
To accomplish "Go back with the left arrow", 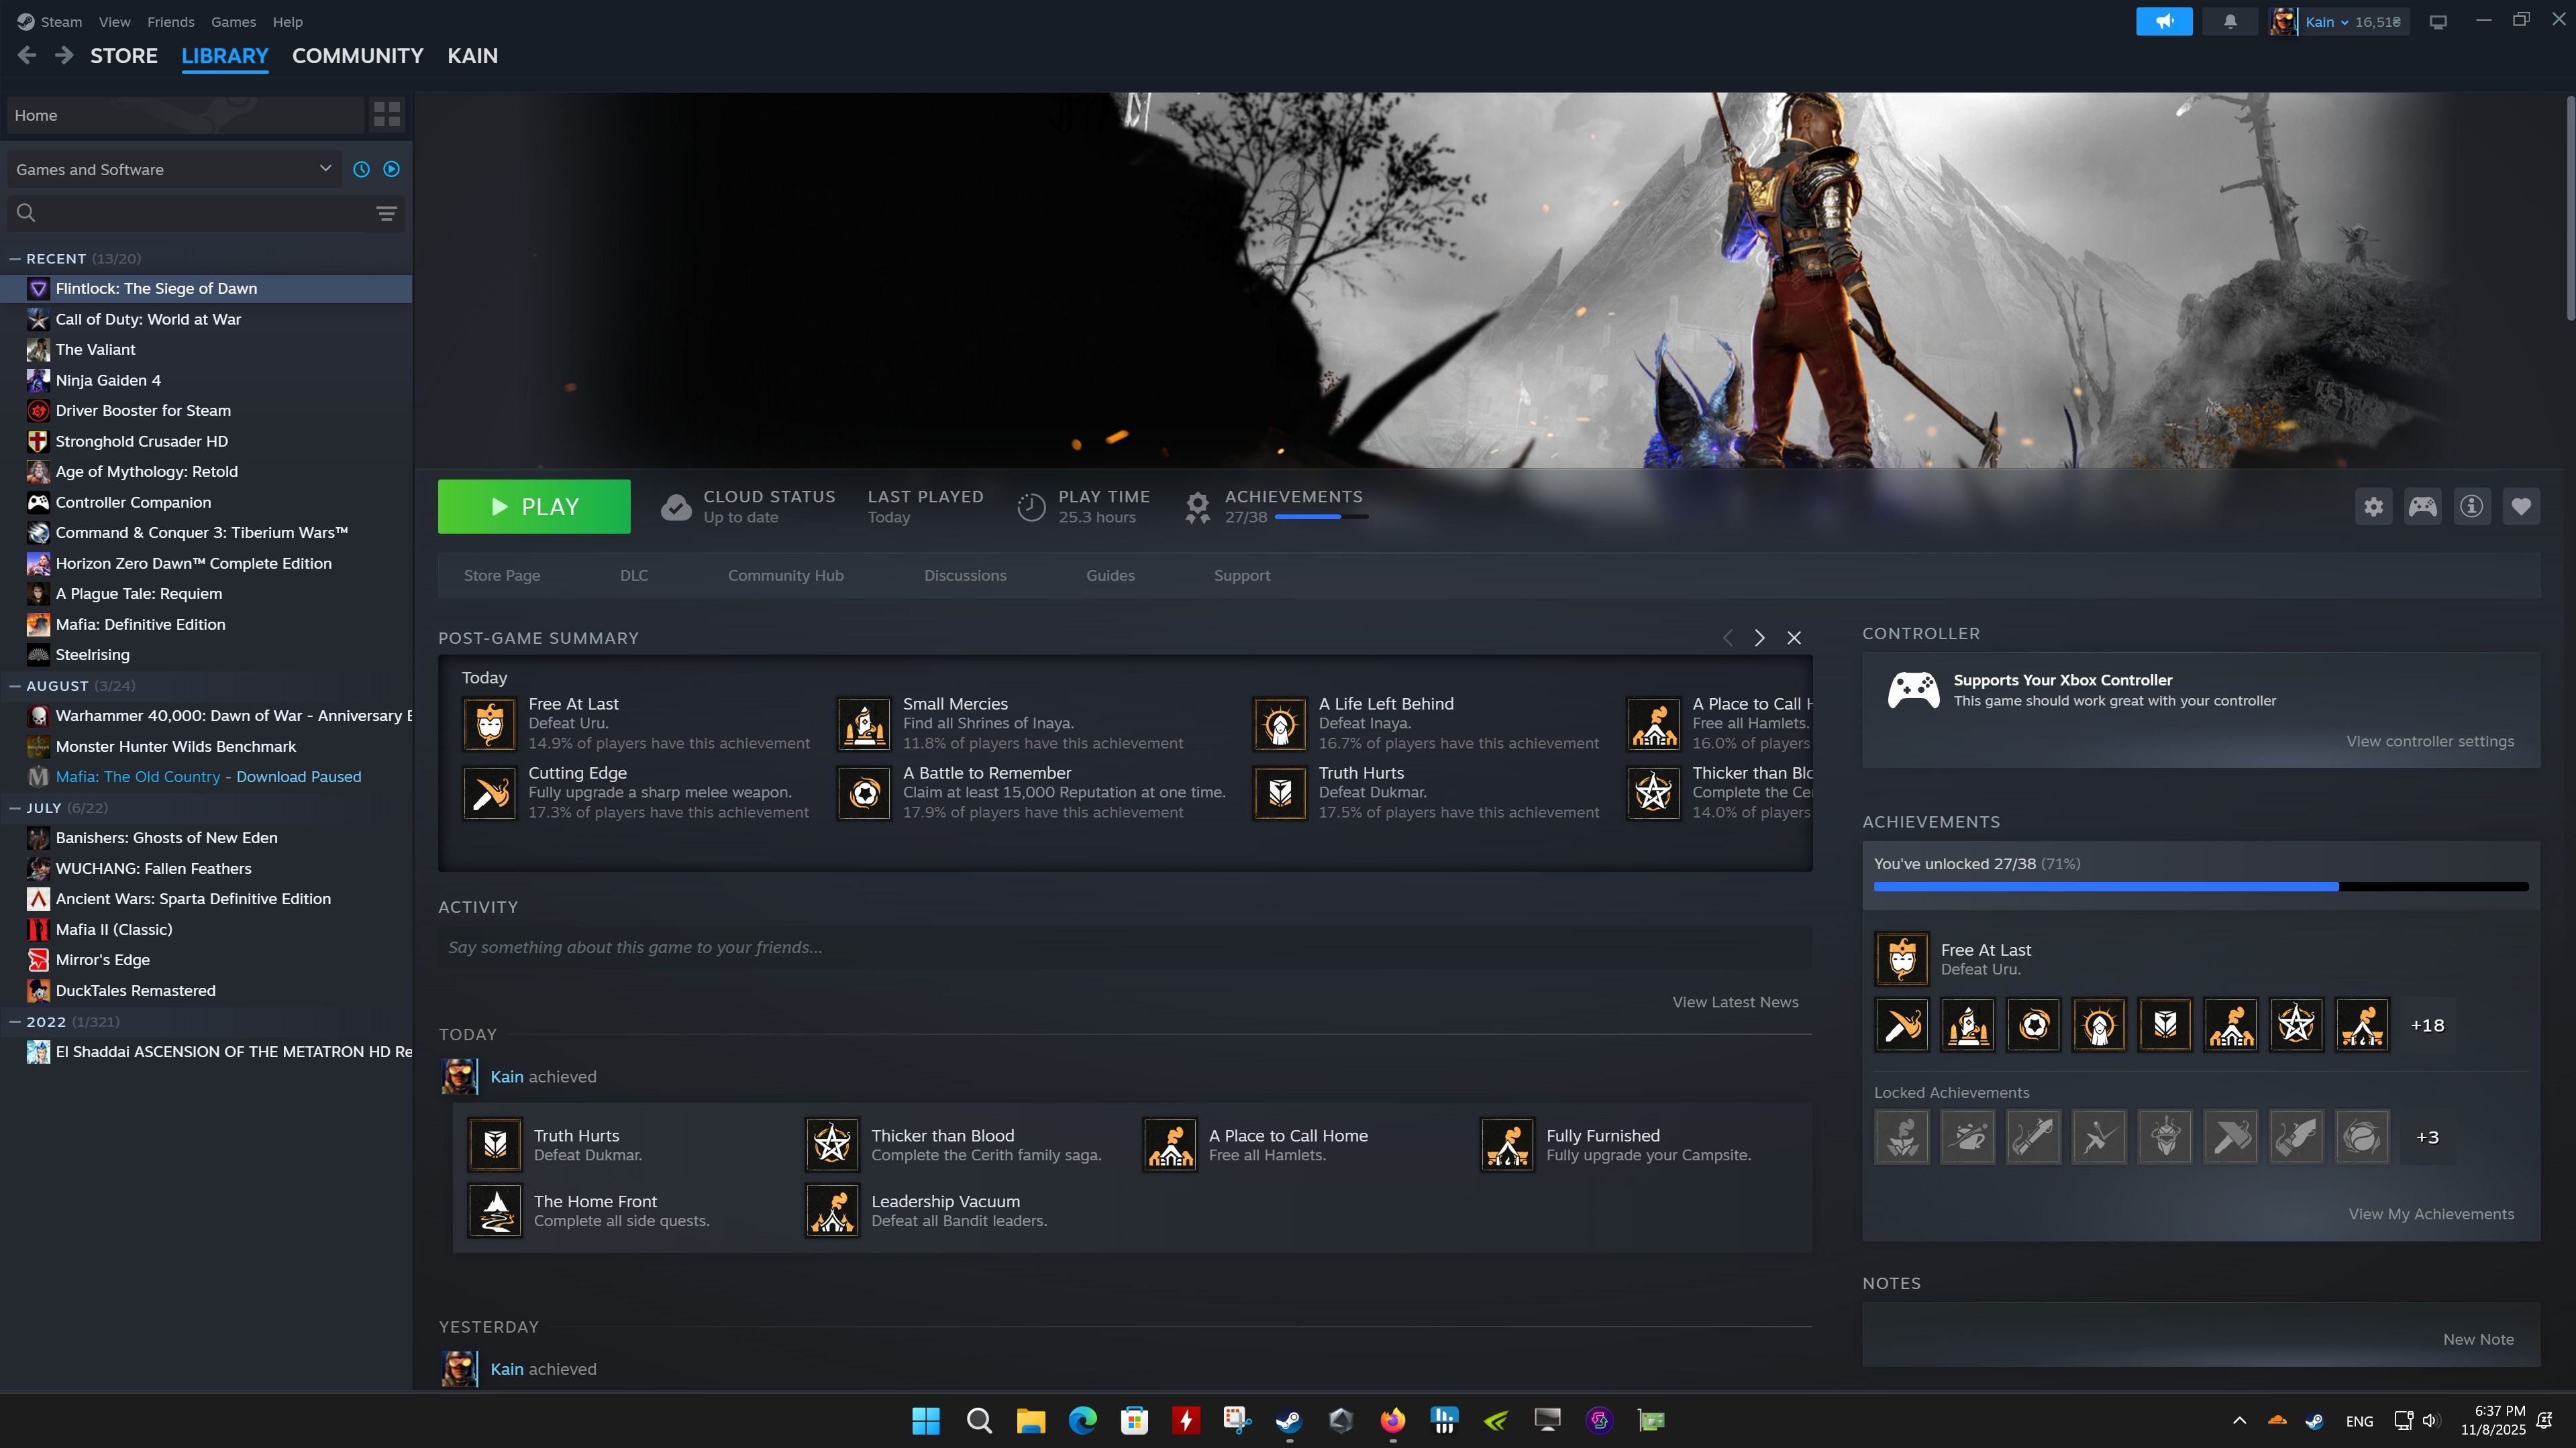I will (x=27, y=56).
